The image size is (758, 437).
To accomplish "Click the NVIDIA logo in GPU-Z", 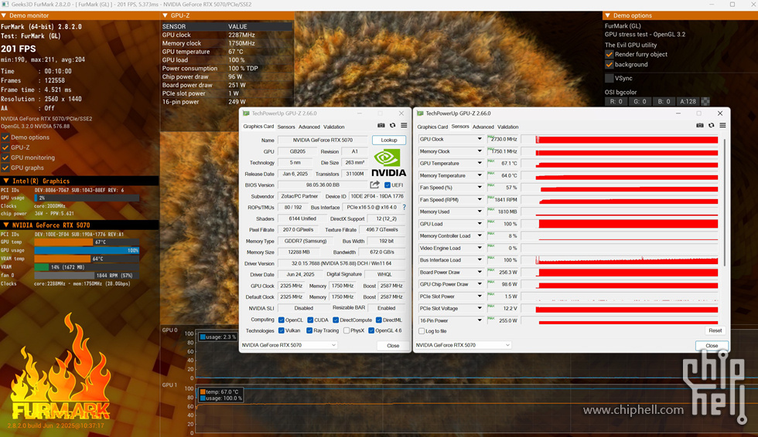I will [388, 163].
